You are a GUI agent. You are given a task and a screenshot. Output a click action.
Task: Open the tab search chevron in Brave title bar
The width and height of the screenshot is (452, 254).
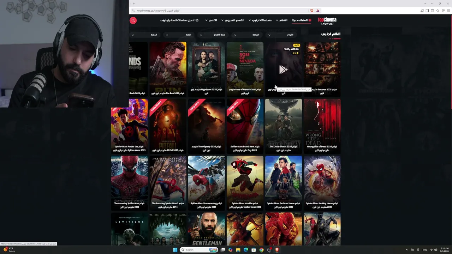click(425, 4)
